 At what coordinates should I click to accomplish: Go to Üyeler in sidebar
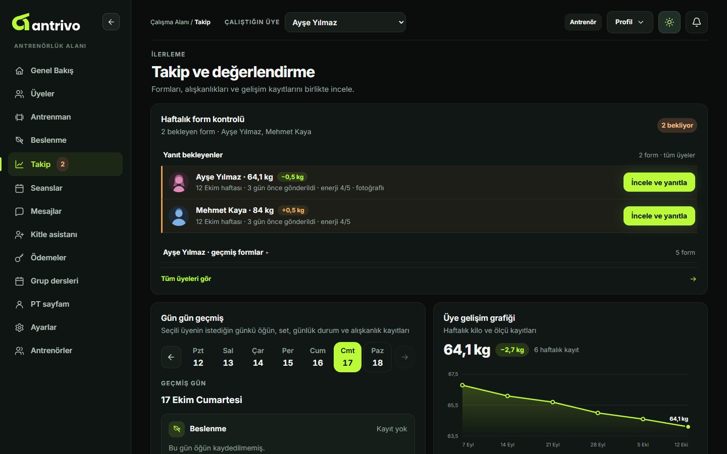coord(65,94)
